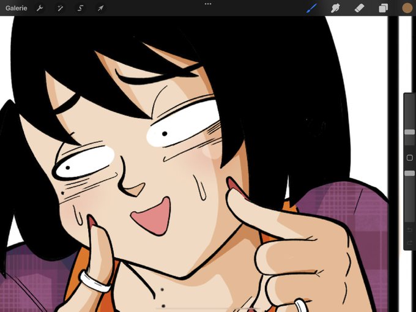Select the Smudge finger tool
Image resolution: width=416 pixels, height=312 pixels.
335,8
